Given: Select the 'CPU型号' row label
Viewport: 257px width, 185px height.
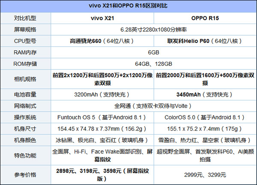Looking at the screenshot, I should [25, 41].
